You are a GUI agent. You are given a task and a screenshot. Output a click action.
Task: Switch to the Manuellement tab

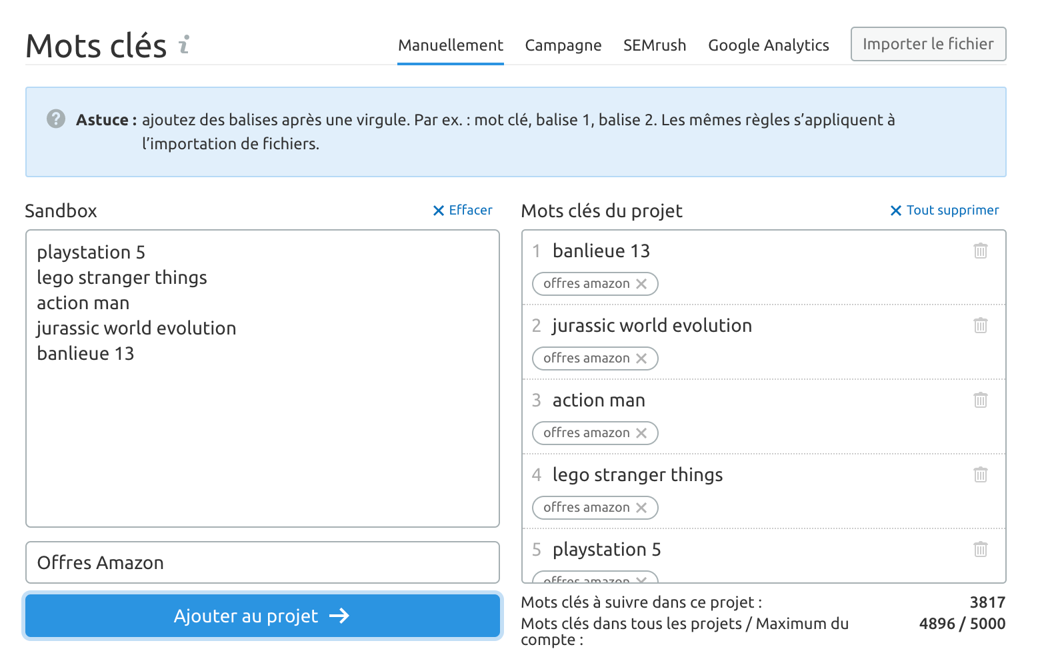[x=451, y=45]
